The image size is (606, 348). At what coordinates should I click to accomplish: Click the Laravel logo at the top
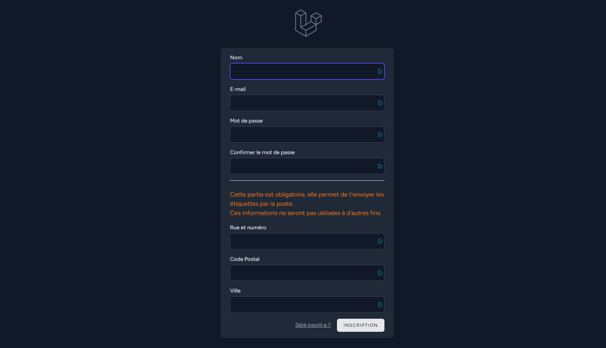(x=308, y=23)
